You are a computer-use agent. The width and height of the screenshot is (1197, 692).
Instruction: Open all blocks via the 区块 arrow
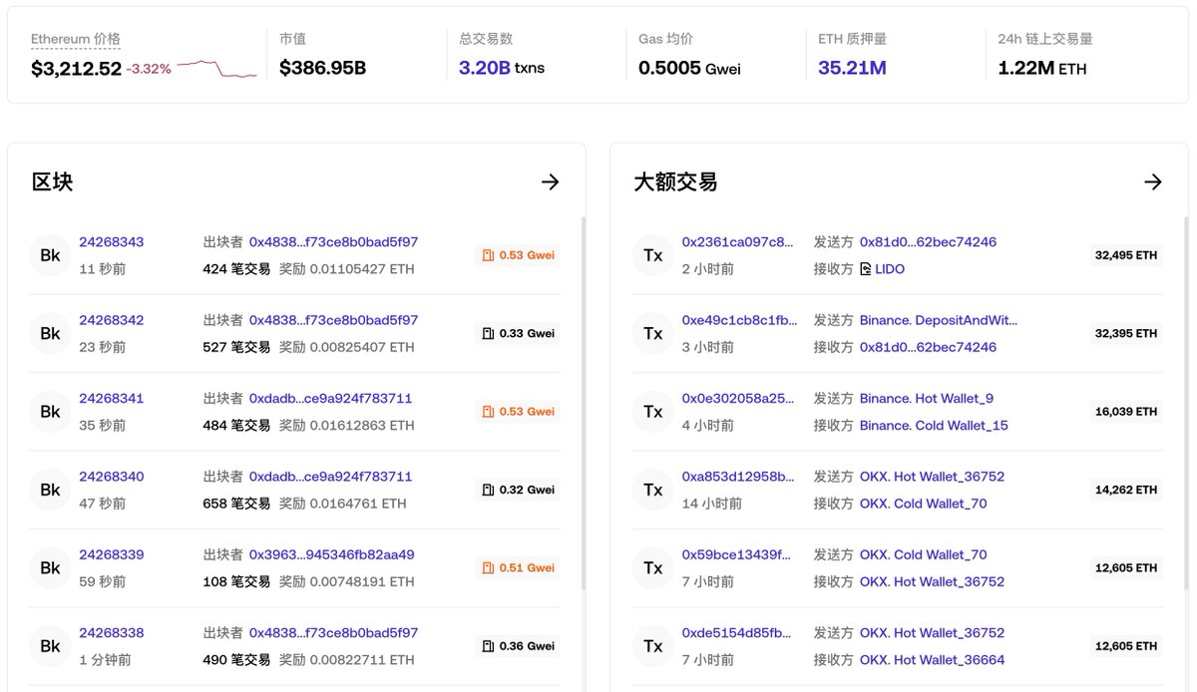550,181
